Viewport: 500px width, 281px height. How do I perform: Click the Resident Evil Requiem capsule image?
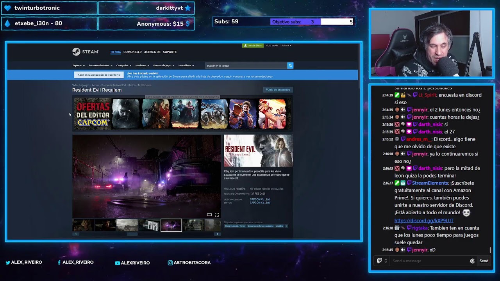pyautogui.click(x=258, y=151)
